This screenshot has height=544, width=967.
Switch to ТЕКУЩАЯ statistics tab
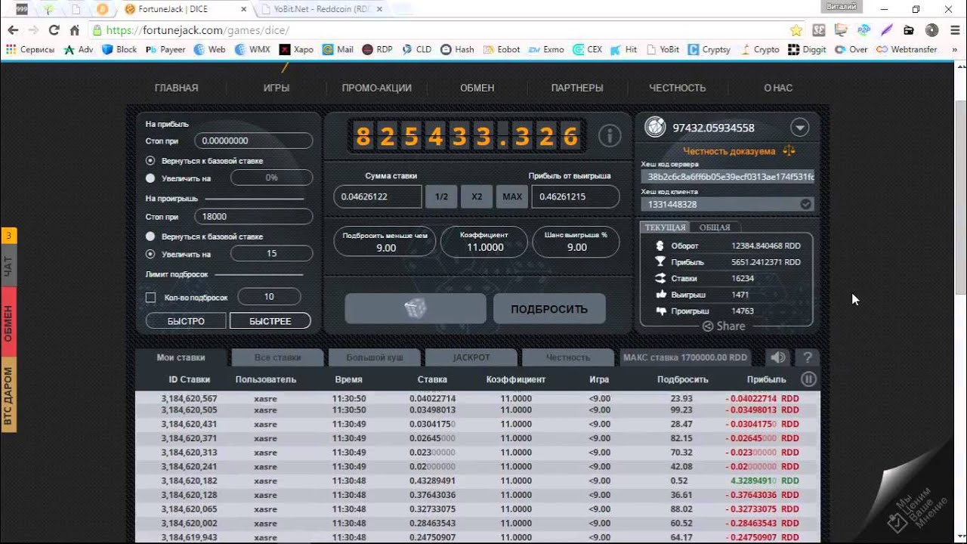[666, 227]
